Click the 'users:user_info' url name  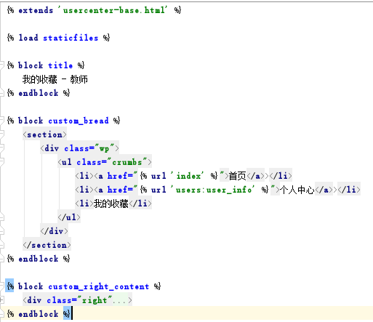tap(212, 190)
